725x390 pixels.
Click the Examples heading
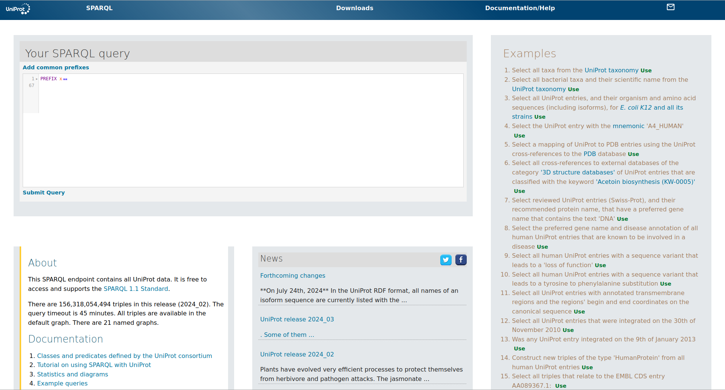[530, 54]
